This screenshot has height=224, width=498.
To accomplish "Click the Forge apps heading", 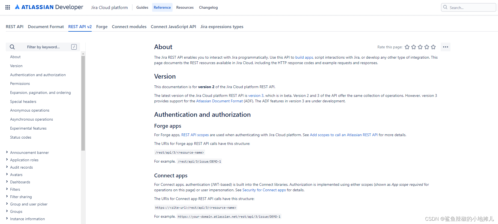I will pos(168,126).
